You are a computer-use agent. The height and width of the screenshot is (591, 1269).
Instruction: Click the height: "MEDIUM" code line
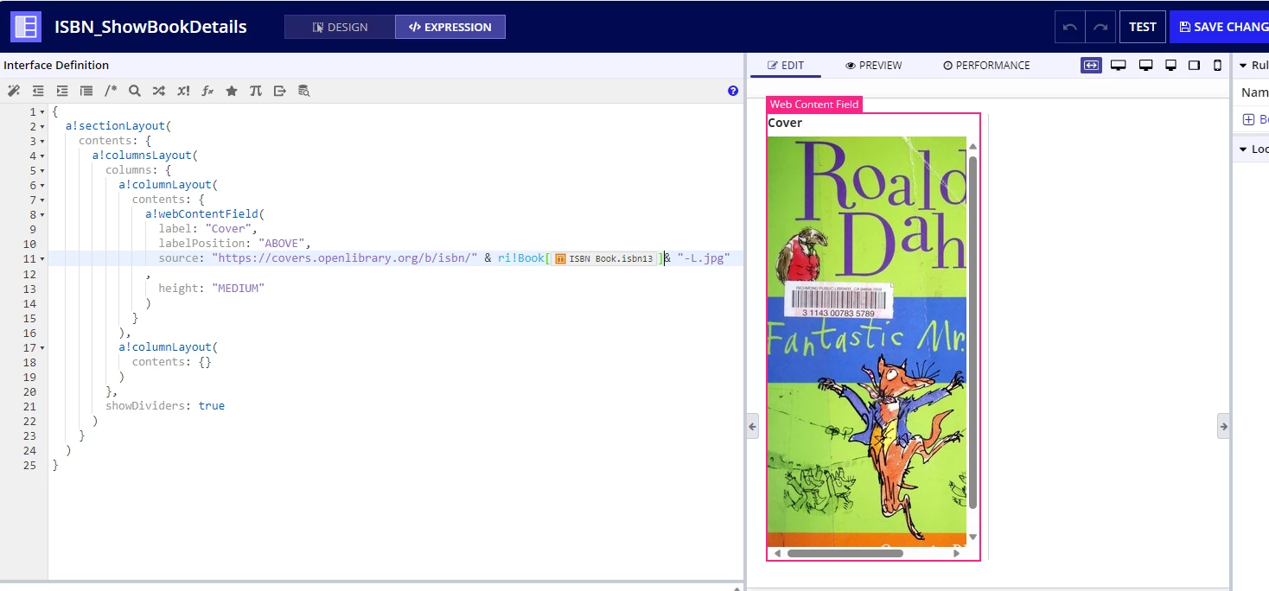point(212,288)
